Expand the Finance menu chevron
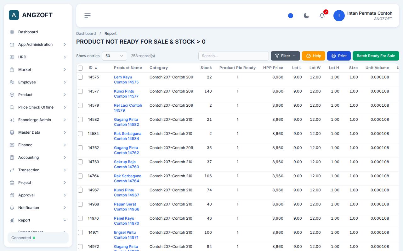Image resolution: width=403 pixels, height=251 pixels. click(65, 145)
